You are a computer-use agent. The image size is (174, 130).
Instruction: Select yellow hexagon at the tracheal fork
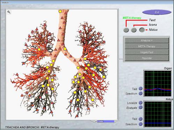pos(65,49)
